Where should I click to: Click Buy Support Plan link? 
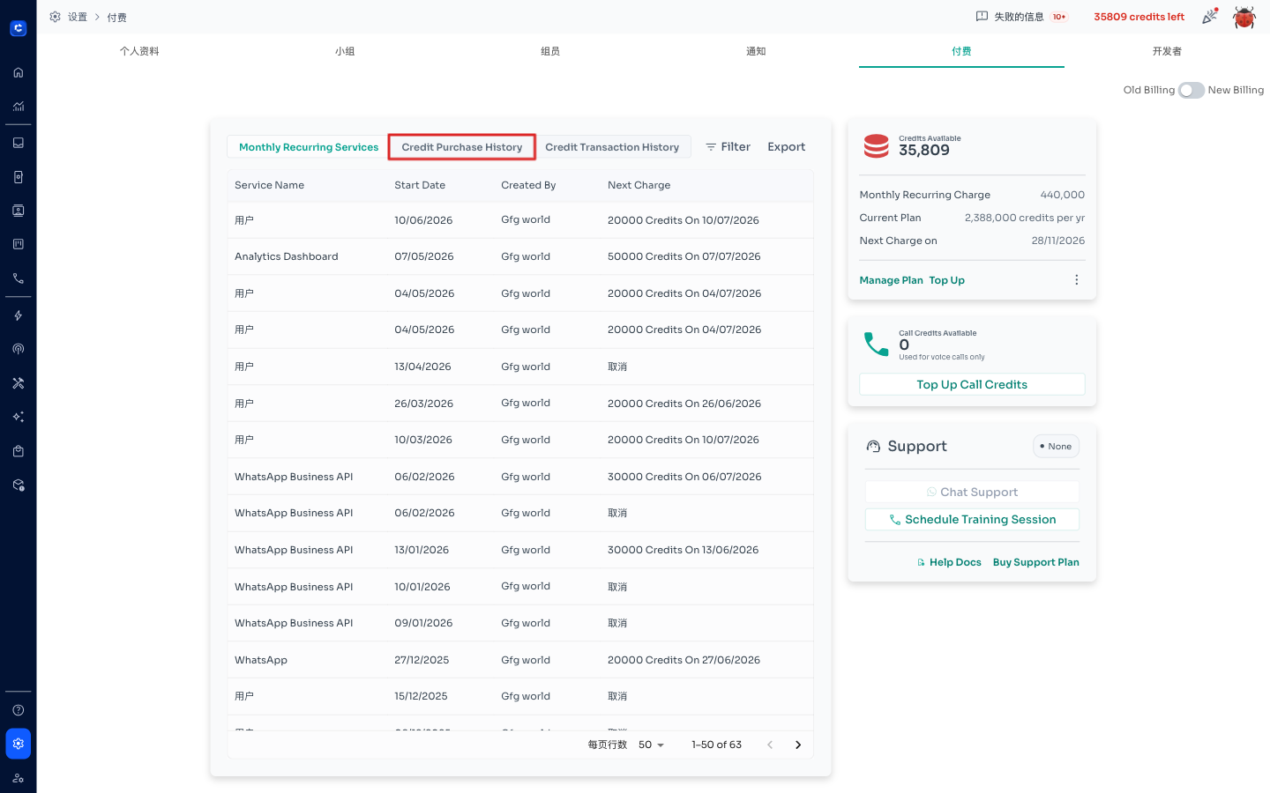1035,562
